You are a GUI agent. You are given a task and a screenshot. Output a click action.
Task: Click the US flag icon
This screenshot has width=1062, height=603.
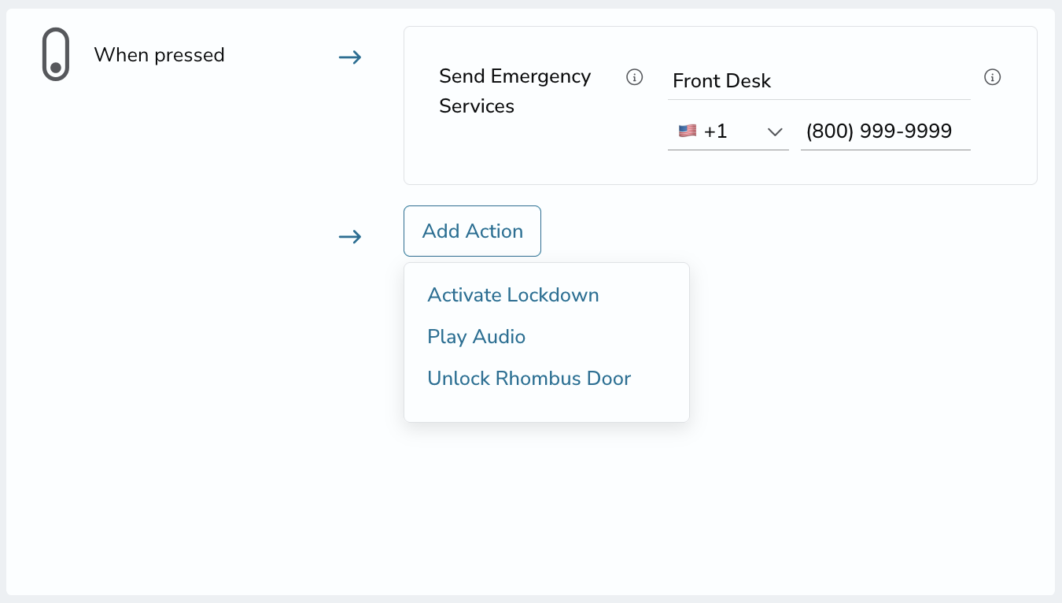[x=688, y=131]
